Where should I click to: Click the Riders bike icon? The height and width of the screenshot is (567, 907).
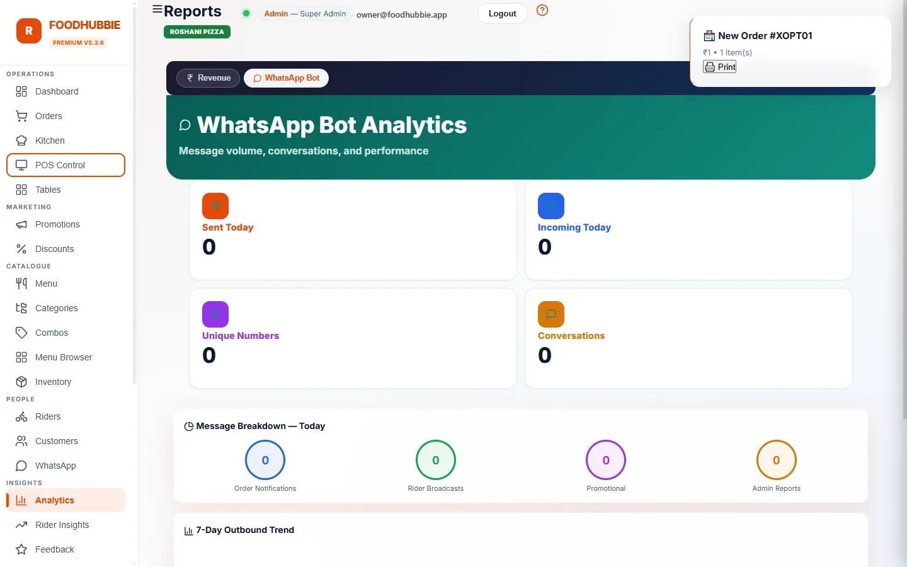point(21,416)
